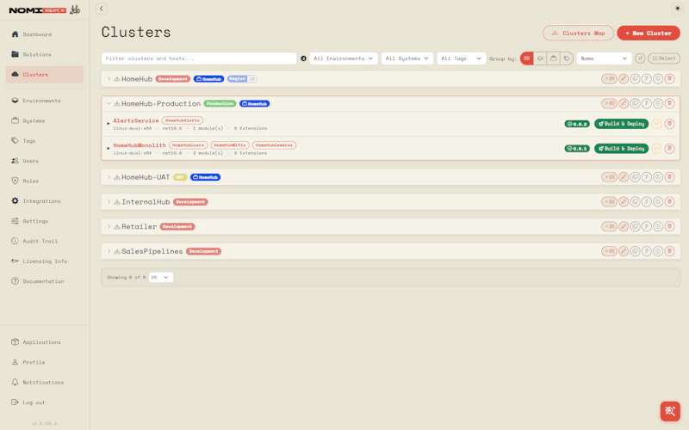The height and width of the screenshot is (430, 689).
Task: Delete the HomeHub-UAT cluster via trash icon
Action: [x=669, y=177]
